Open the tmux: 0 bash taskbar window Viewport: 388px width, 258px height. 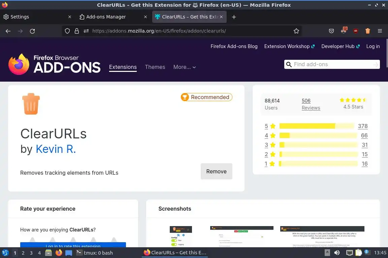[x=95, y=253]
